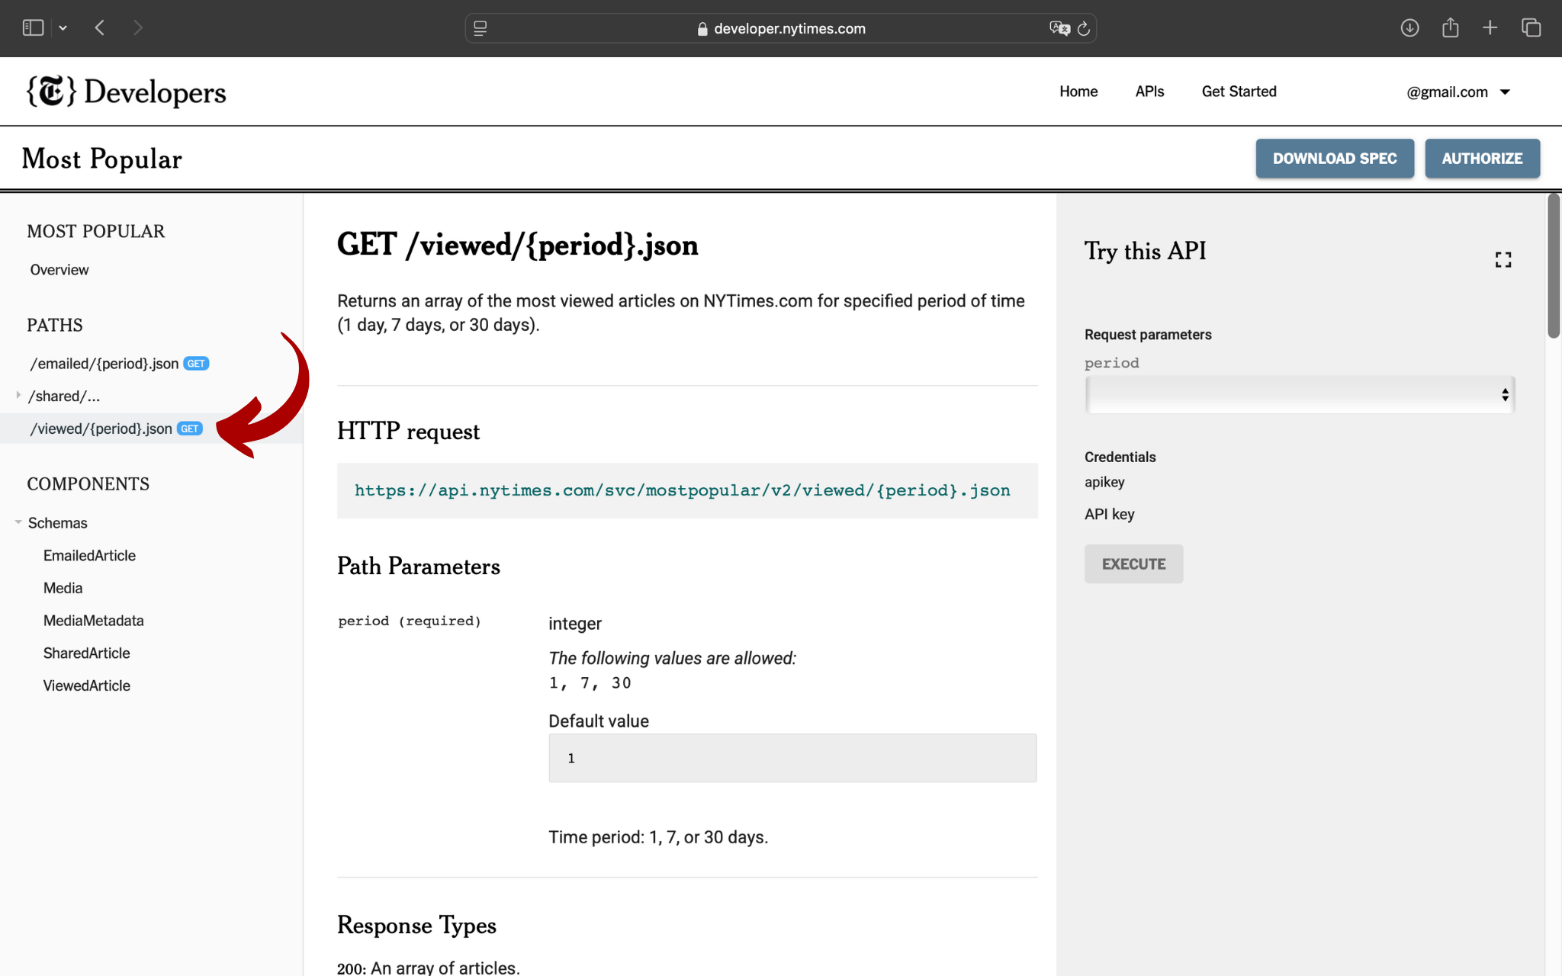Open the APIs nav item

coord(1149,91)
